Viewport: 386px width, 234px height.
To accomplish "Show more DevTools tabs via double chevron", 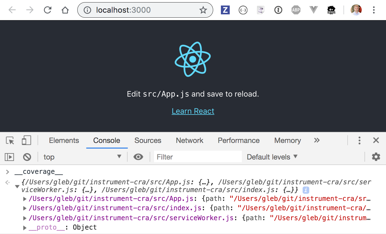I will [317, 140].
